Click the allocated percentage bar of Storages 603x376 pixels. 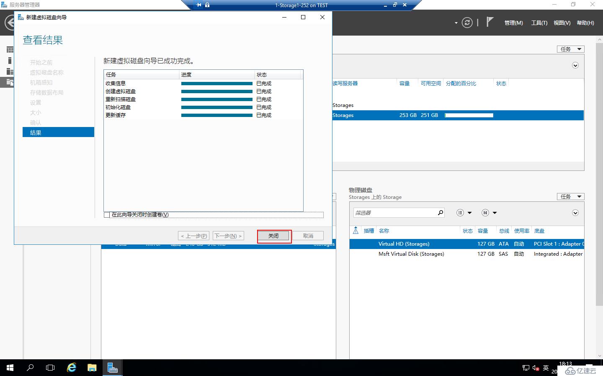[x=469, y=115]
